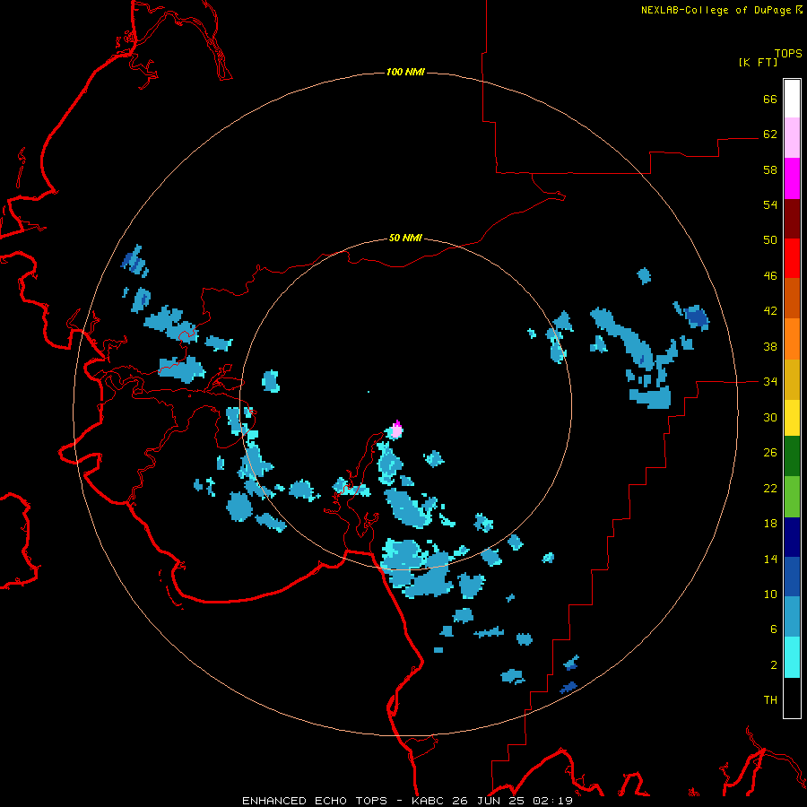
Task: Click the light pink legend swatch
Action: click(792, 138)
